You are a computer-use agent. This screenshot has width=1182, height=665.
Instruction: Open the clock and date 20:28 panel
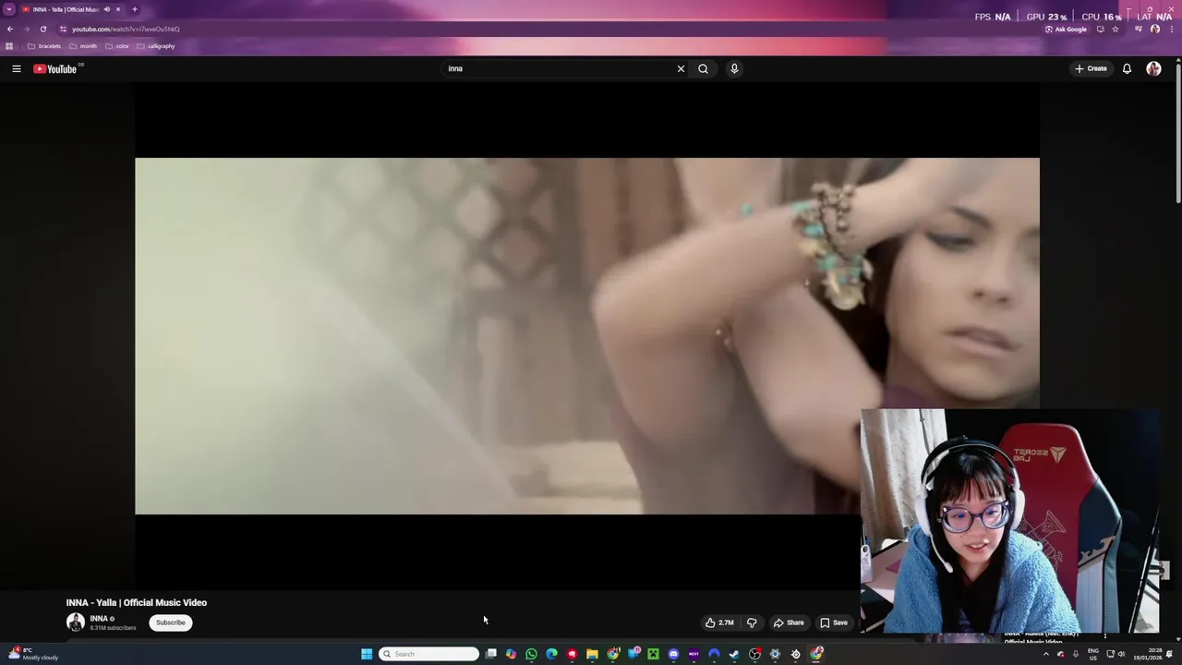(x=1149, y=654)
